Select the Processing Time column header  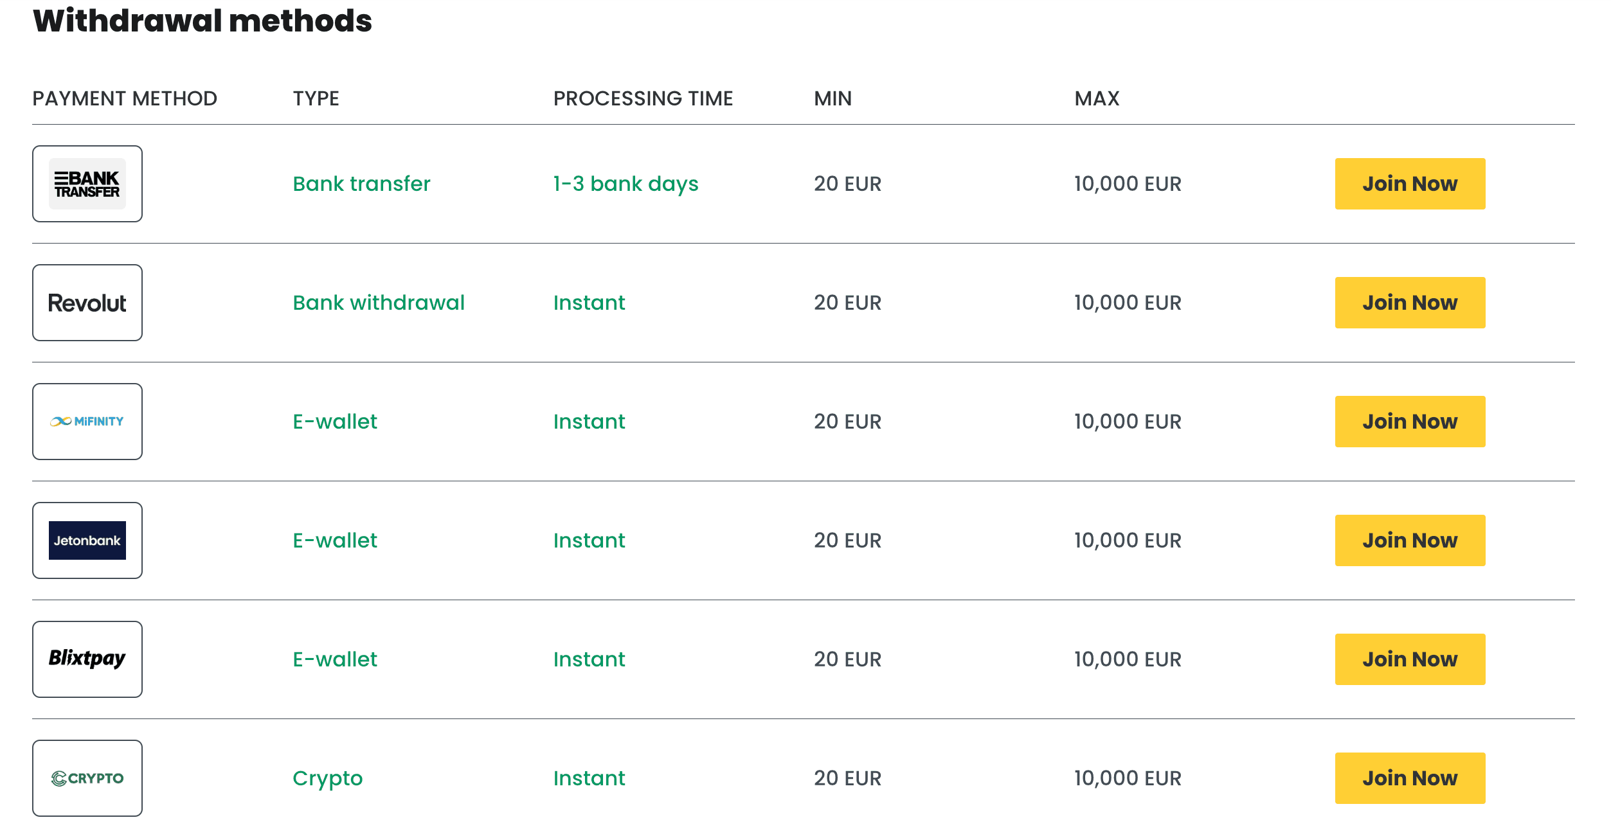point(643,98)
